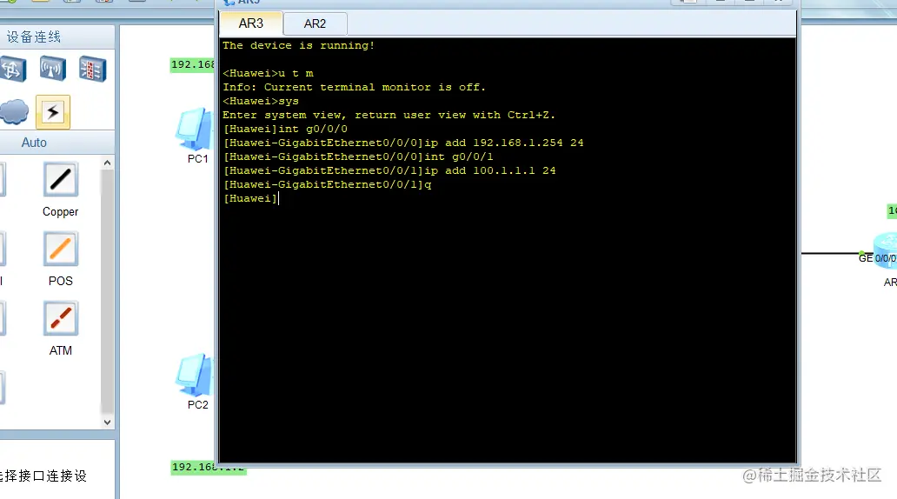Switch to the AR2 terminal tab

(315, 23)
